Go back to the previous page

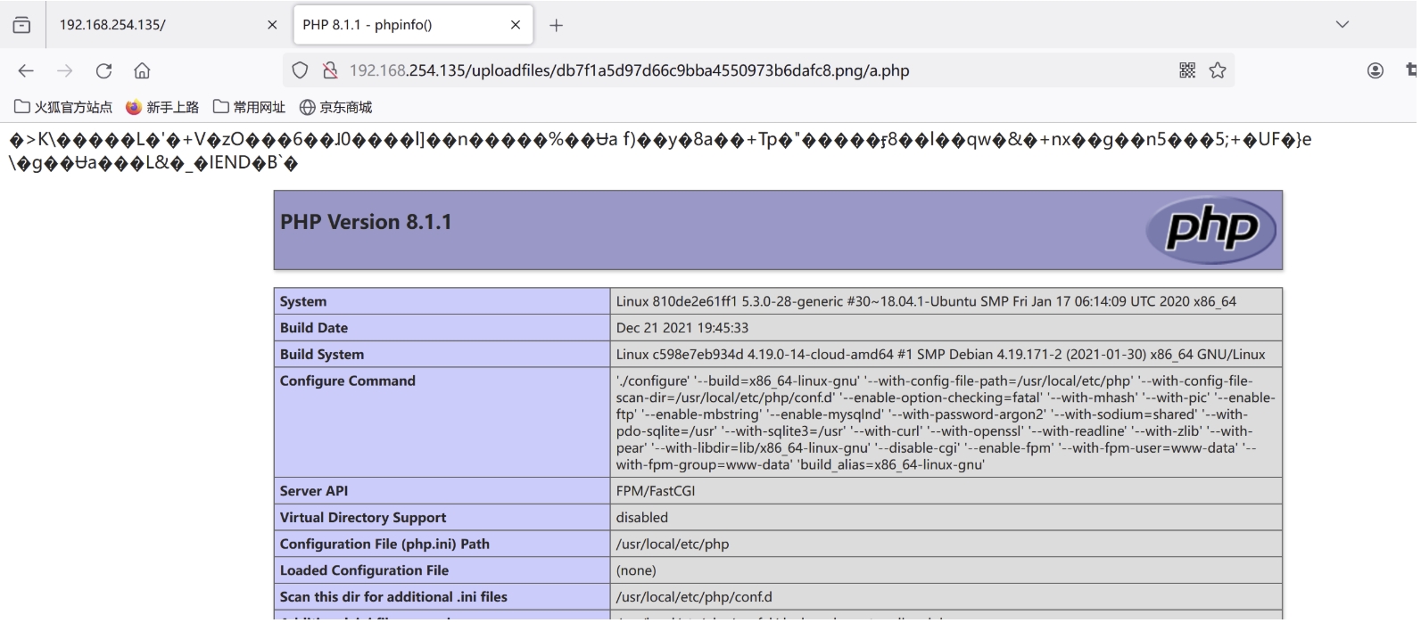point(26,70)
